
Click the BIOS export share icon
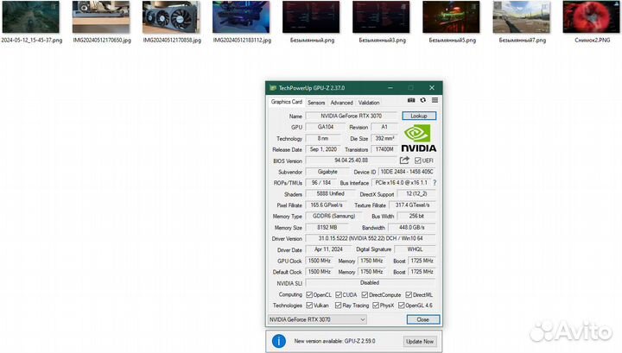point(404,161)
